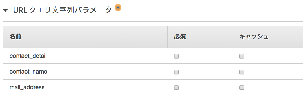Screen dimensions: 303x101
Task: Click the キャッシュ column header
Action: click(254, 36)
